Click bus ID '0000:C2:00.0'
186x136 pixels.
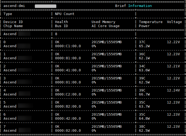point(68,94)
